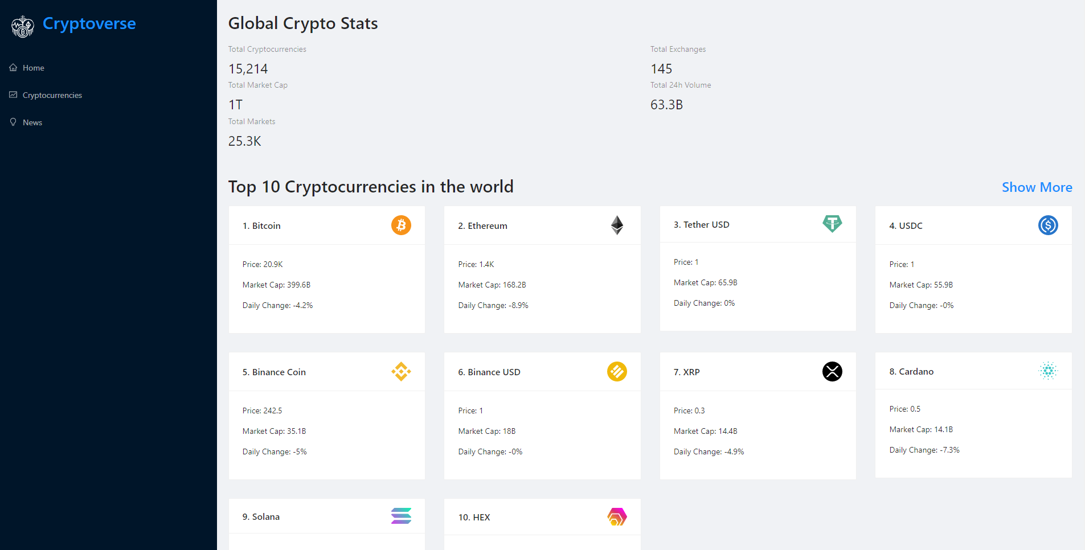The height and width of the screenshot is (550, 1085).
Task: Open the News sidebar menu item
Action: [32, 122]
